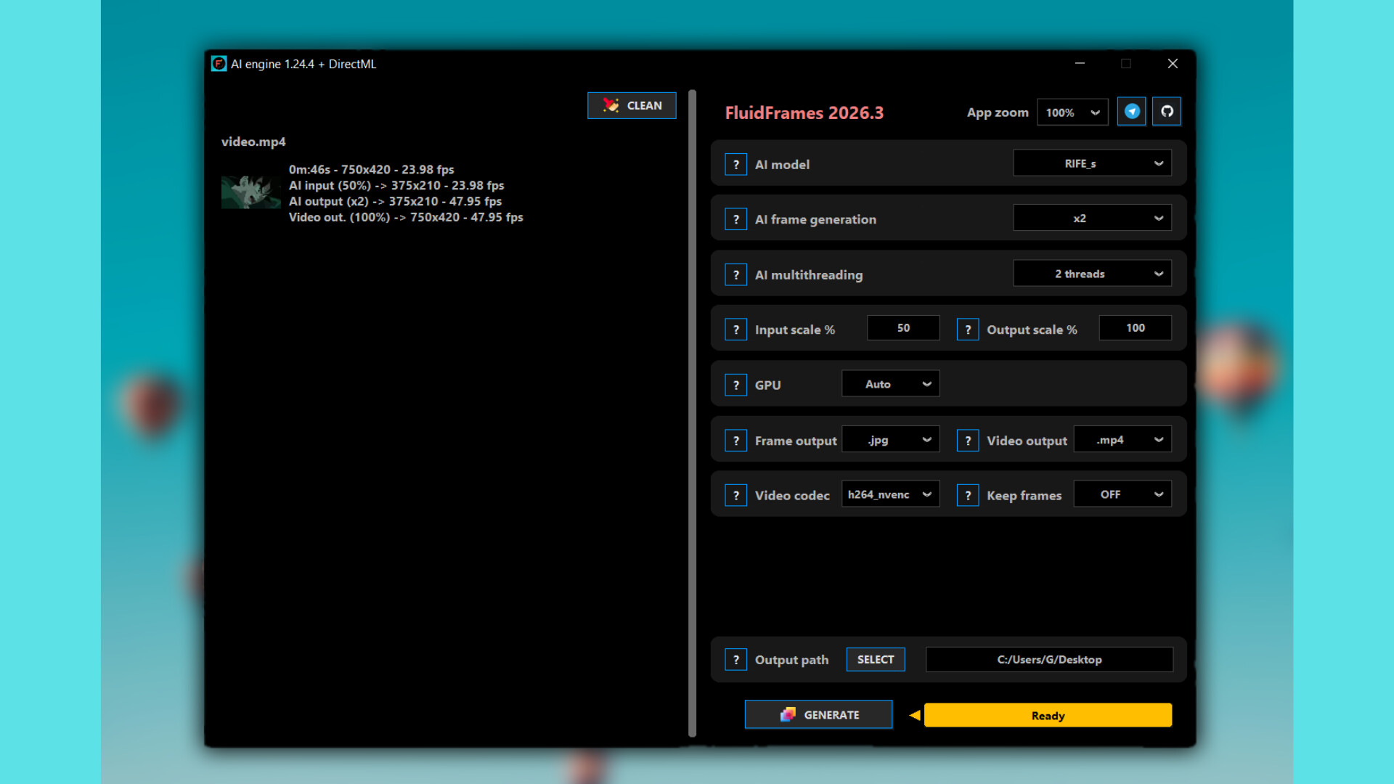Open the App zoom 100% dropdown
1394x784 pixels.
[1072, 113]
